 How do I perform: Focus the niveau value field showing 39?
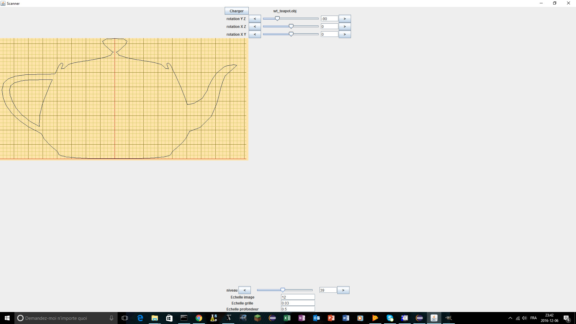click(328, 290)
